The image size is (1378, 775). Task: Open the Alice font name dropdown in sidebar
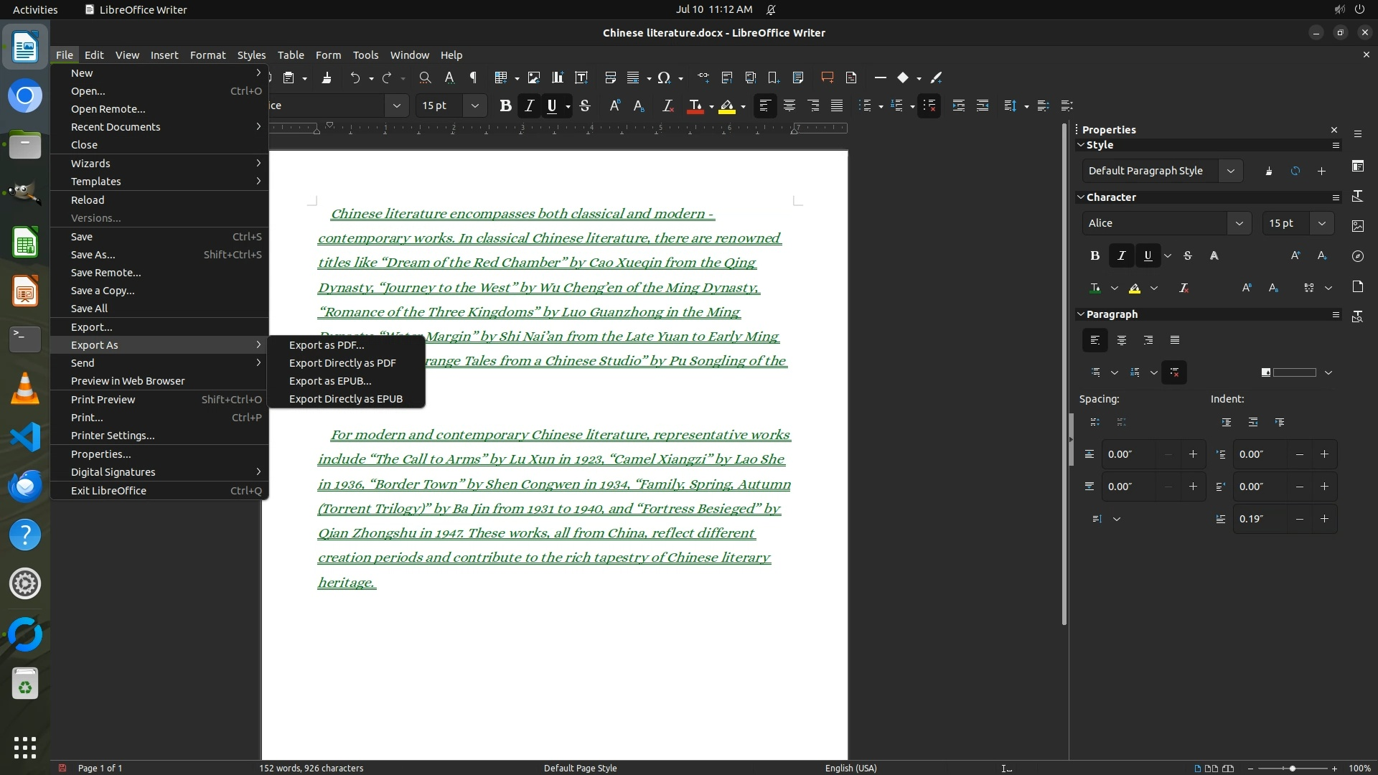[1239, 223]
